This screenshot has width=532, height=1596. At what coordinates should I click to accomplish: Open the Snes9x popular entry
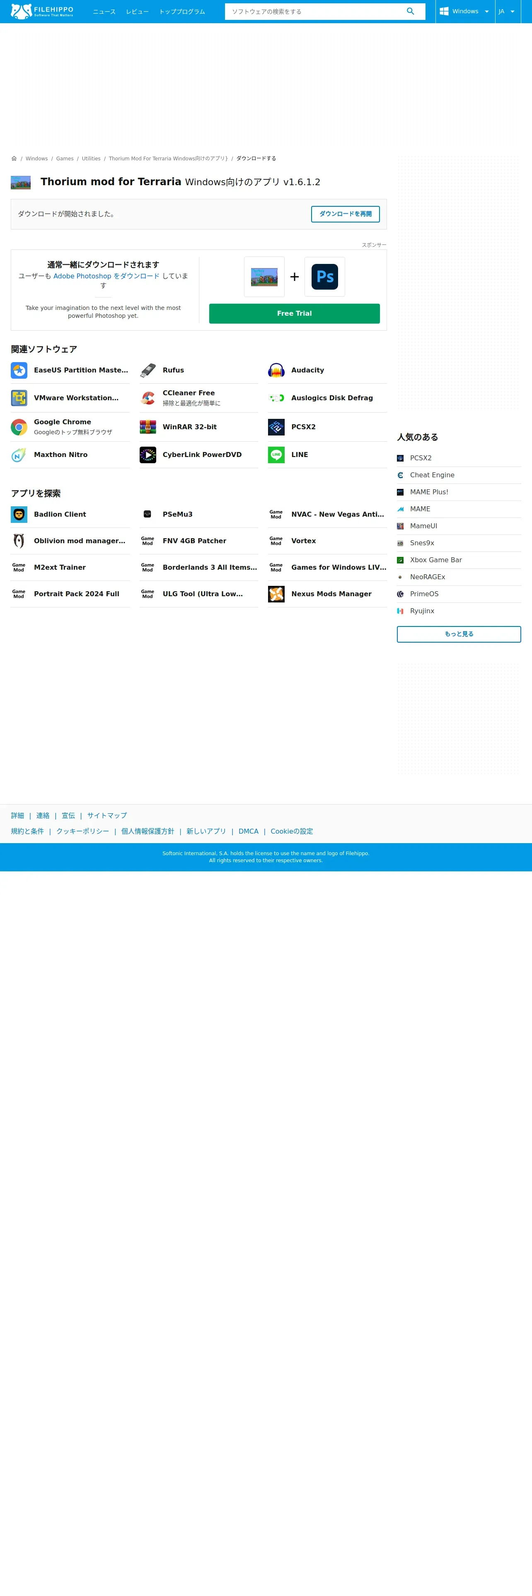point(459,543)
